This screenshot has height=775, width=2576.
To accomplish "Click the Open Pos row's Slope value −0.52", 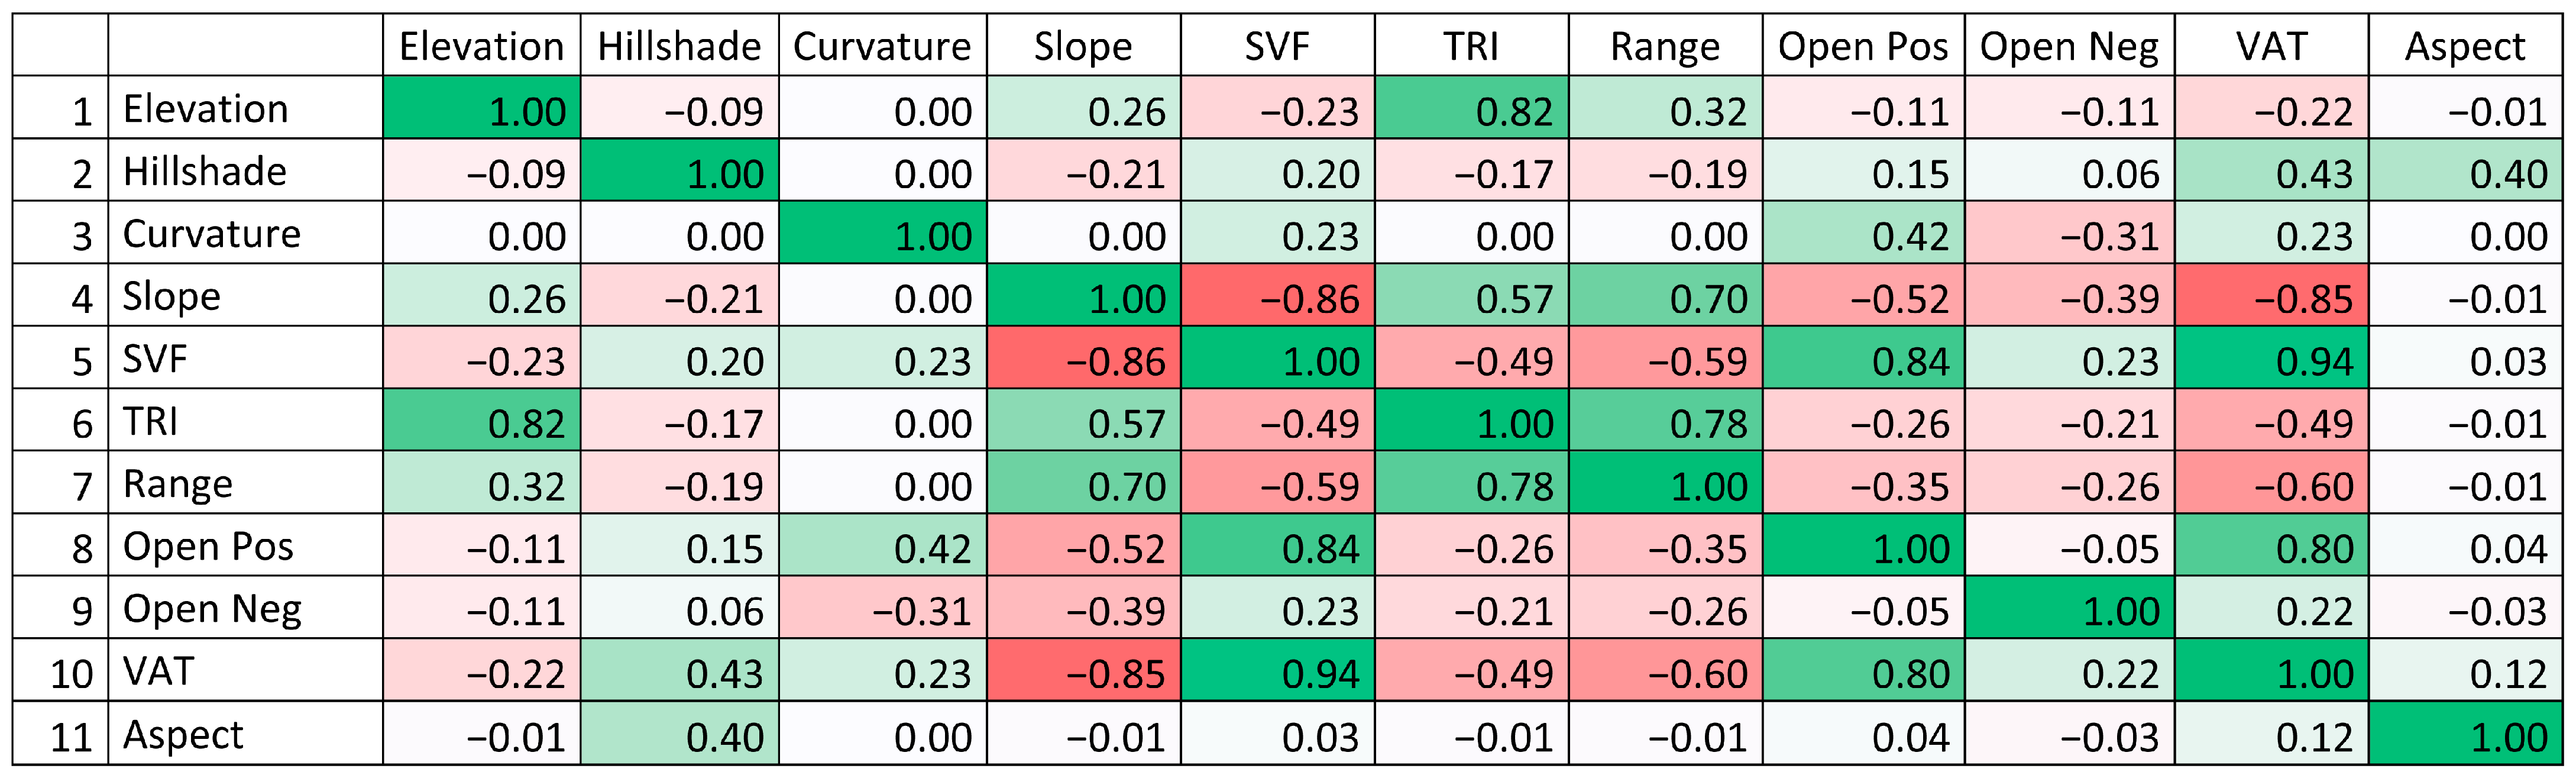I will (x=1083, y=546).
